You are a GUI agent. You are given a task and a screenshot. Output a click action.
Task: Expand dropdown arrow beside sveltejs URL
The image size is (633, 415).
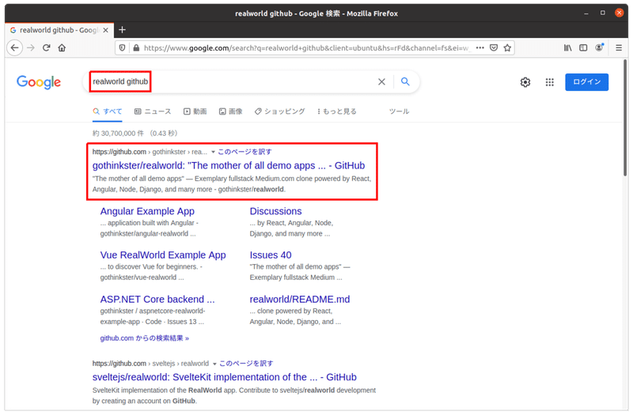[x=214, y=364]
